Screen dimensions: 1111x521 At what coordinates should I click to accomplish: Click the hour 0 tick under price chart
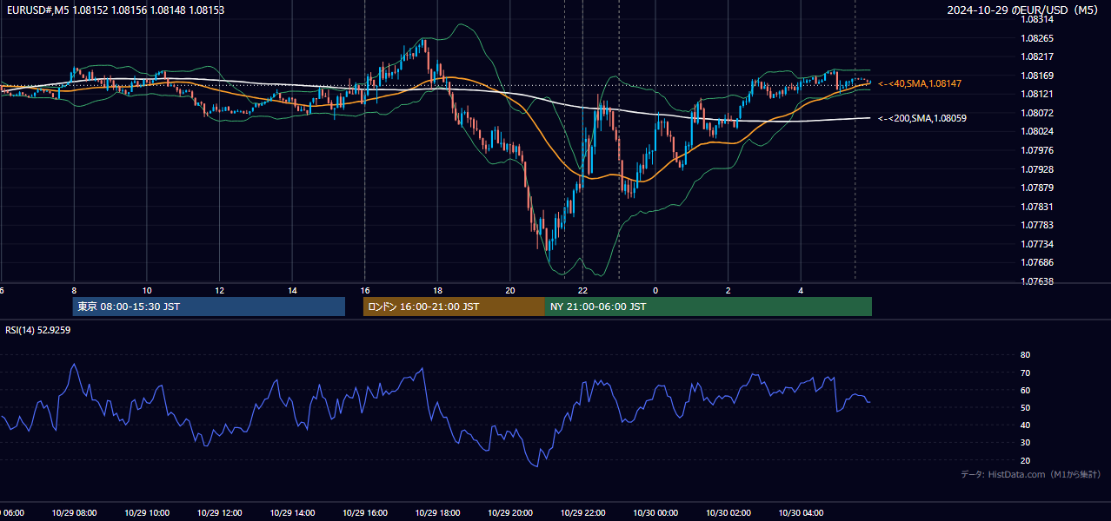(655, 291)
